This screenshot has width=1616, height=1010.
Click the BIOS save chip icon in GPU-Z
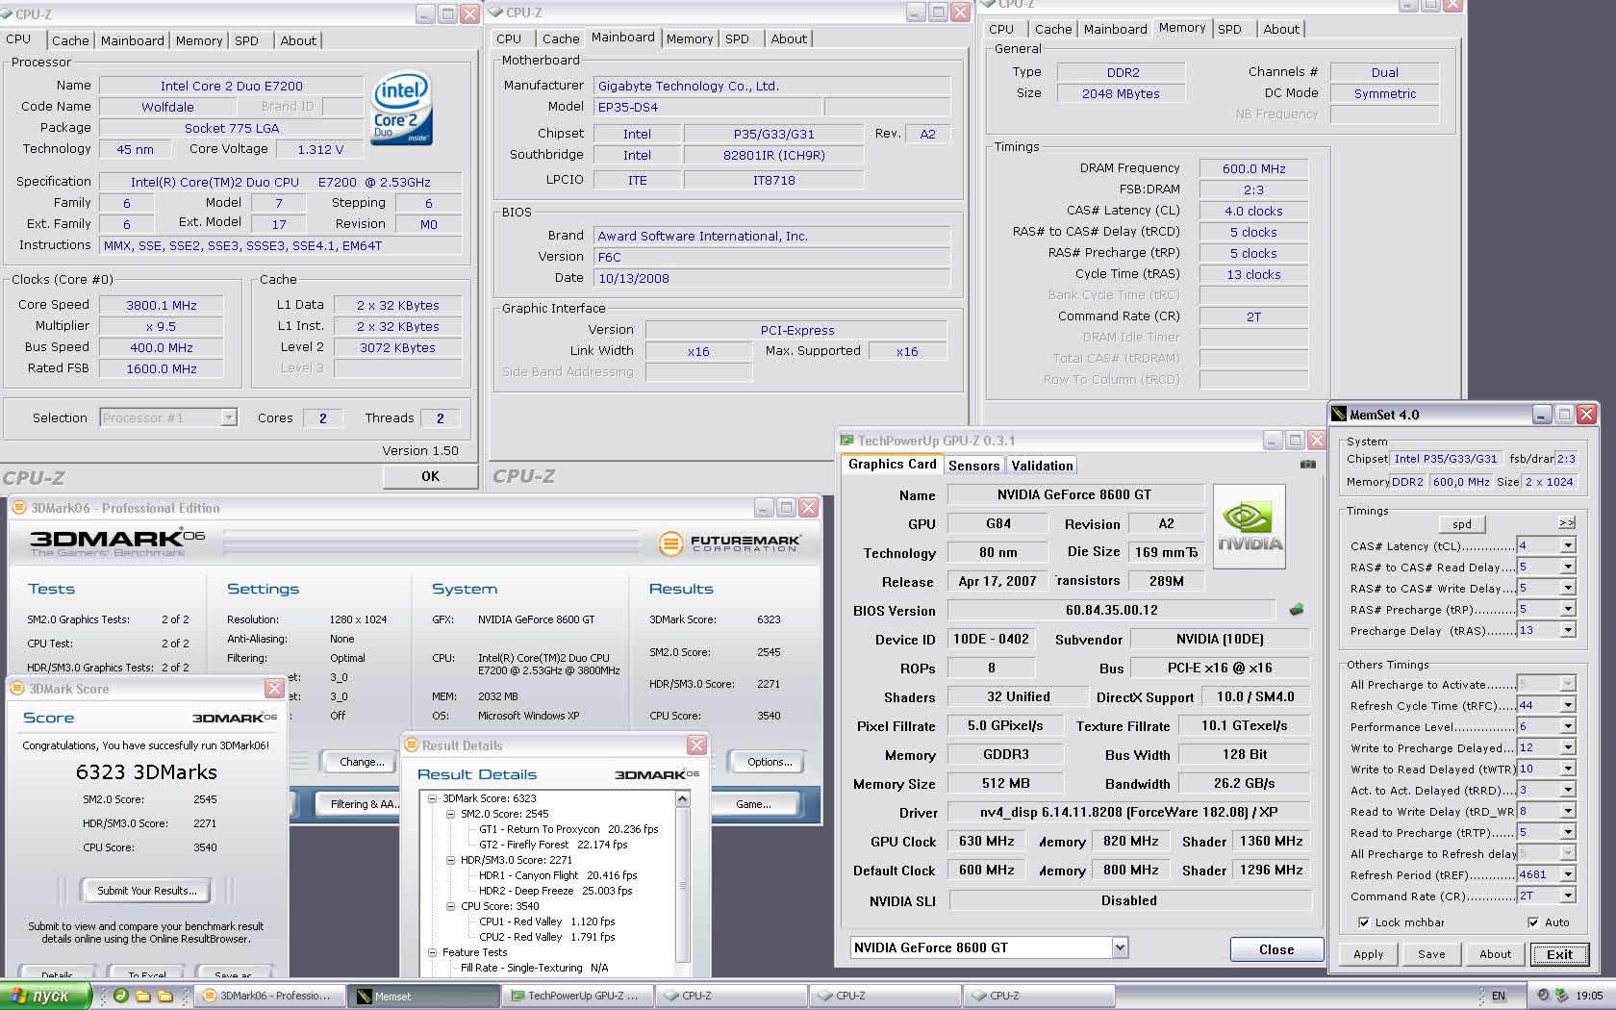point(1297,610)
